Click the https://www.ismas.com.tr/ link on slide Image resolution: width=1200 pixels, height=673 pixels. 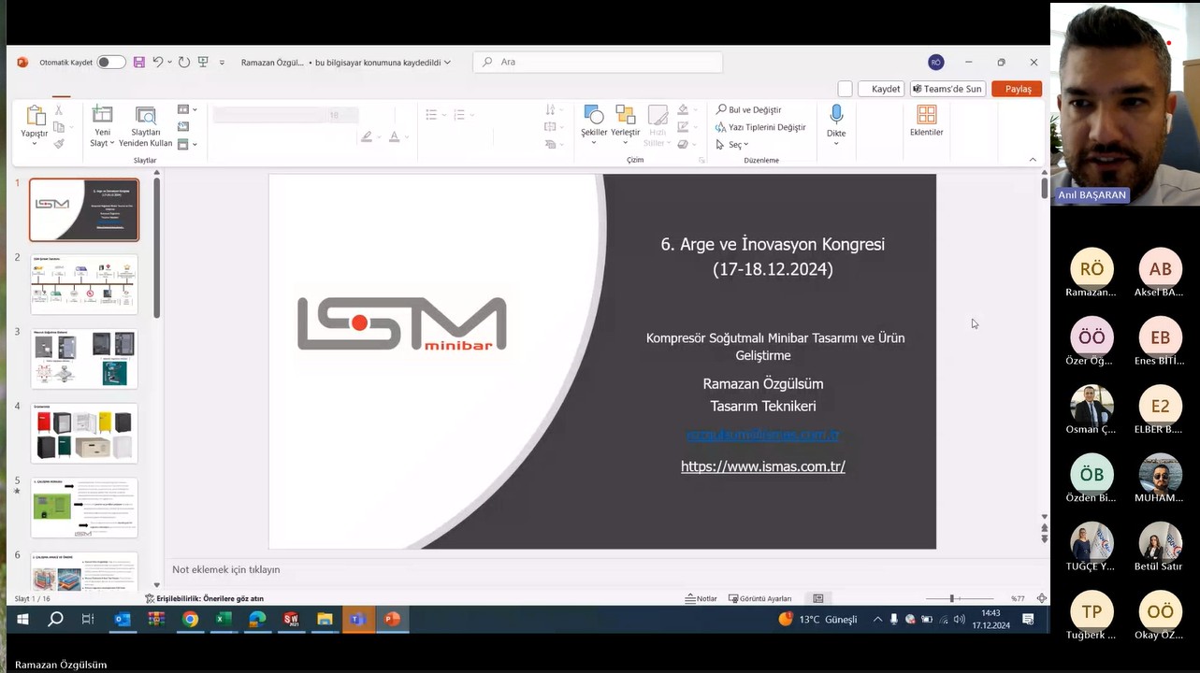point(762,466)
